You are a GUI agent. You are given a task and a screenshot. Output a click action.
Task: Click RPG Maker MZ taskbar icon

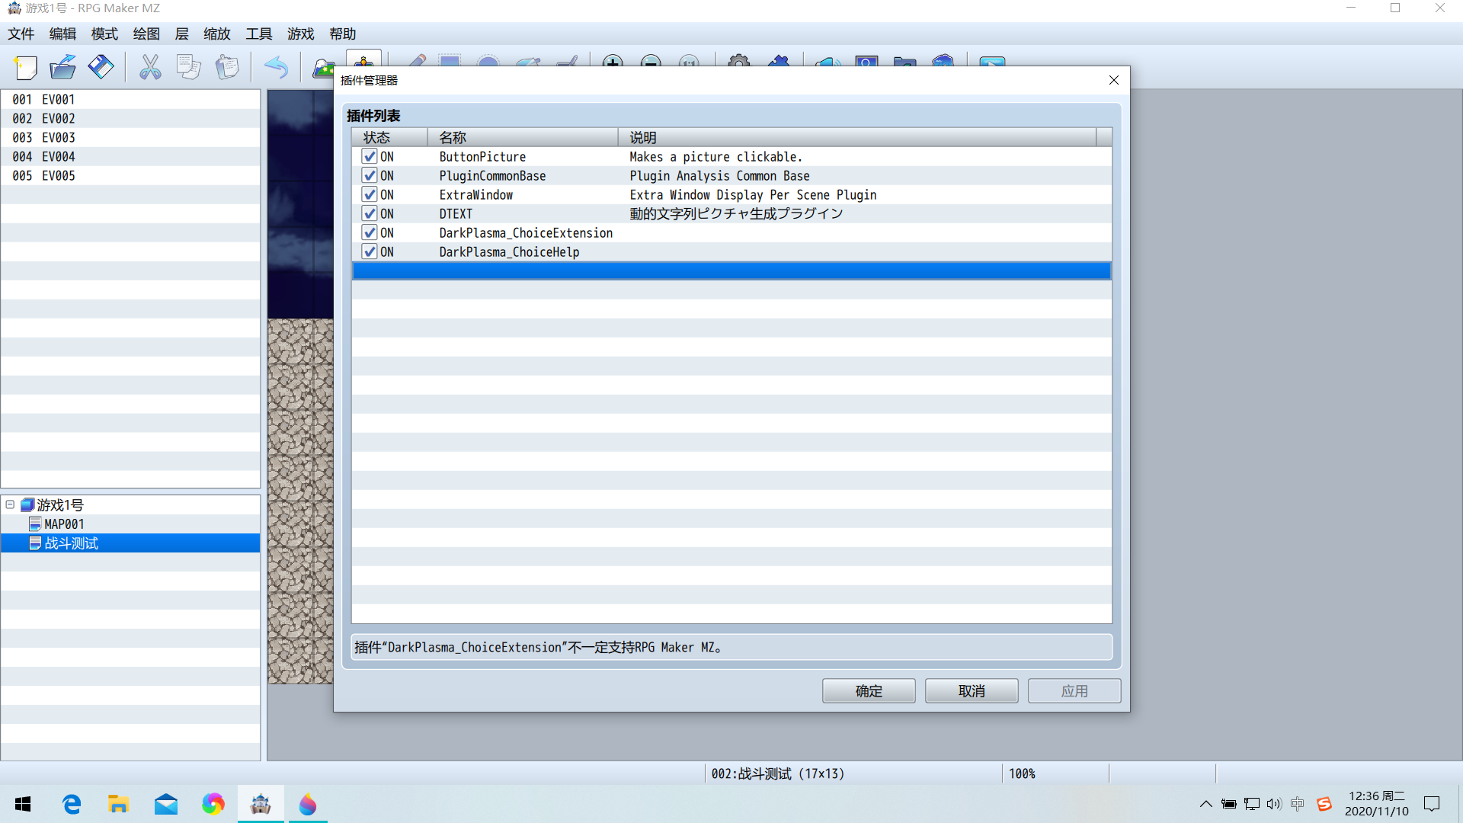(261, 804)
